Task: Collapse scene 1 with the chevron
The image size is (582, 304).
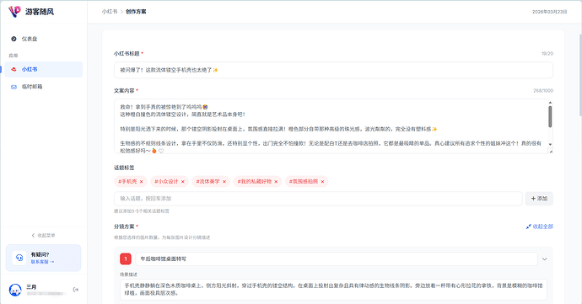Action: tap(545, 259)
